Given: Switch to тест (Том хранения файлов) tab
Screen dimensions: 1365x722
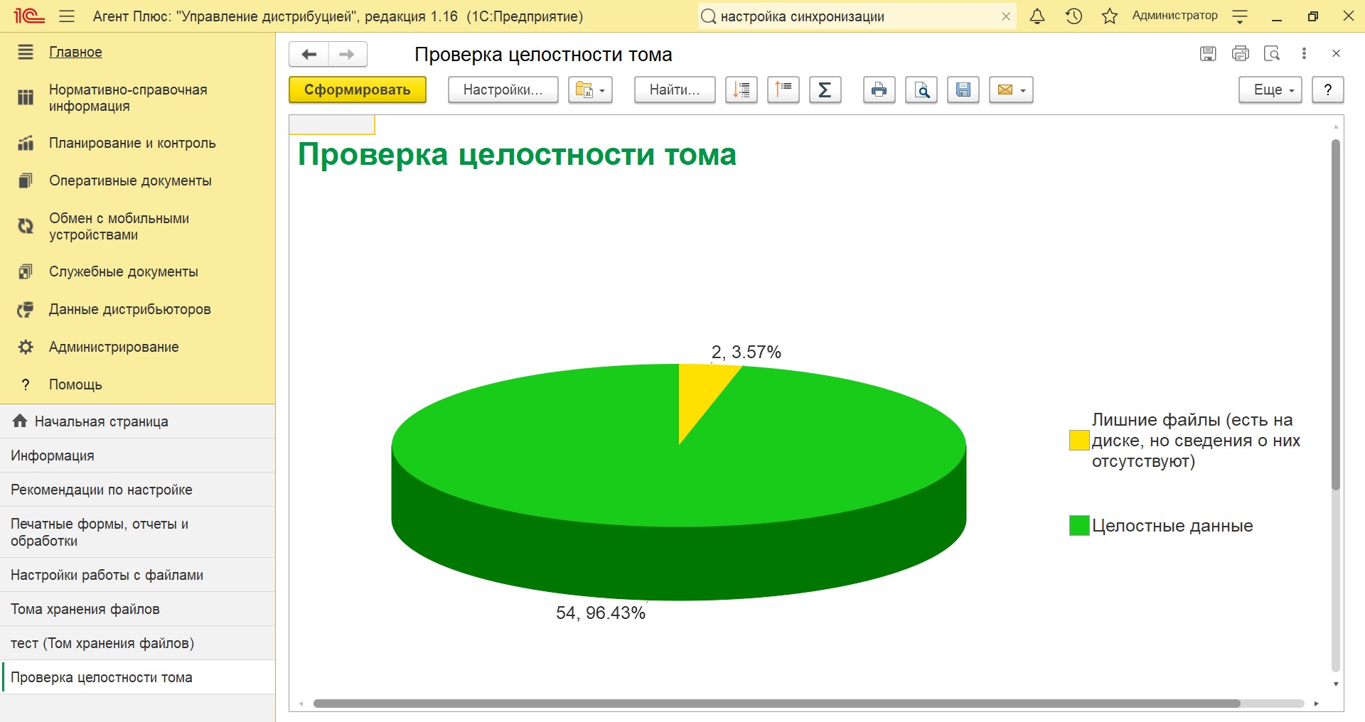Looking at the screenshot, I should coord(138,643).
